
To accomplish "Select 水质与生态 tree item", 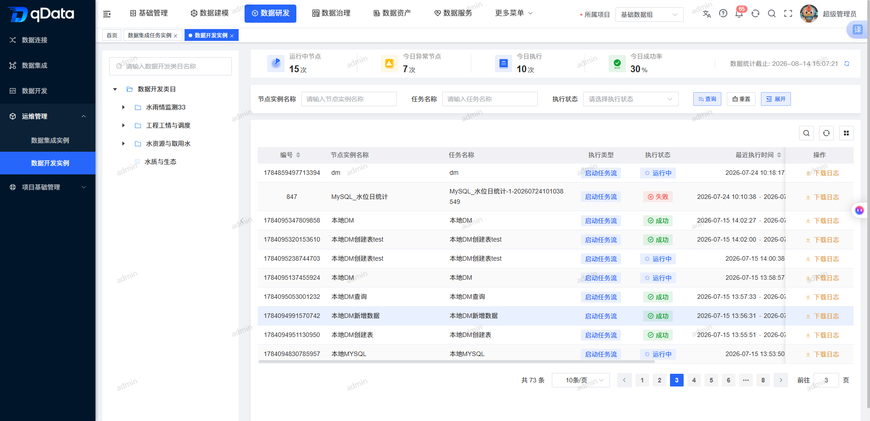I will coord(160,162).
